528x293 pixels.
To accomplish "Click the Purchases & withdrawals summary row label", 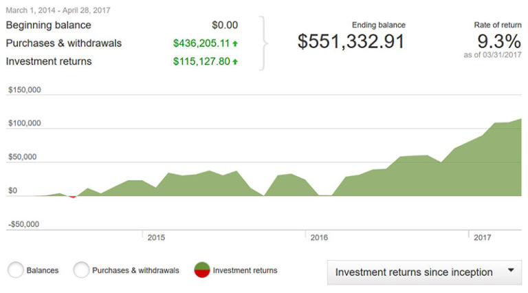I will tap(63, 43).
